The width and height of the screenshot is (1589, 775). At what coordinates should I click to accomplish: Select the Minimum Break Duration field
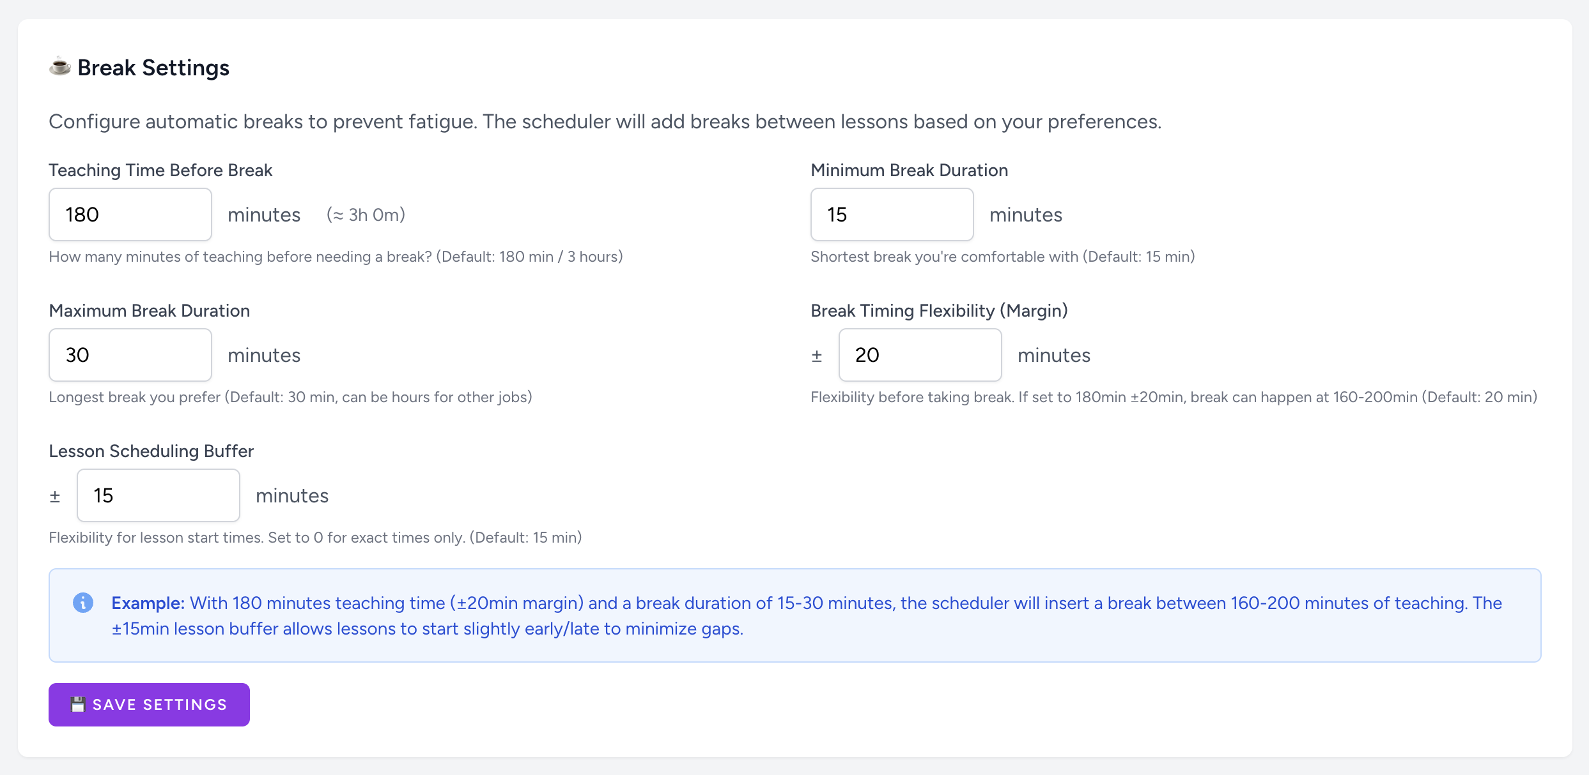pyautogui.click(x=892, y=214)
